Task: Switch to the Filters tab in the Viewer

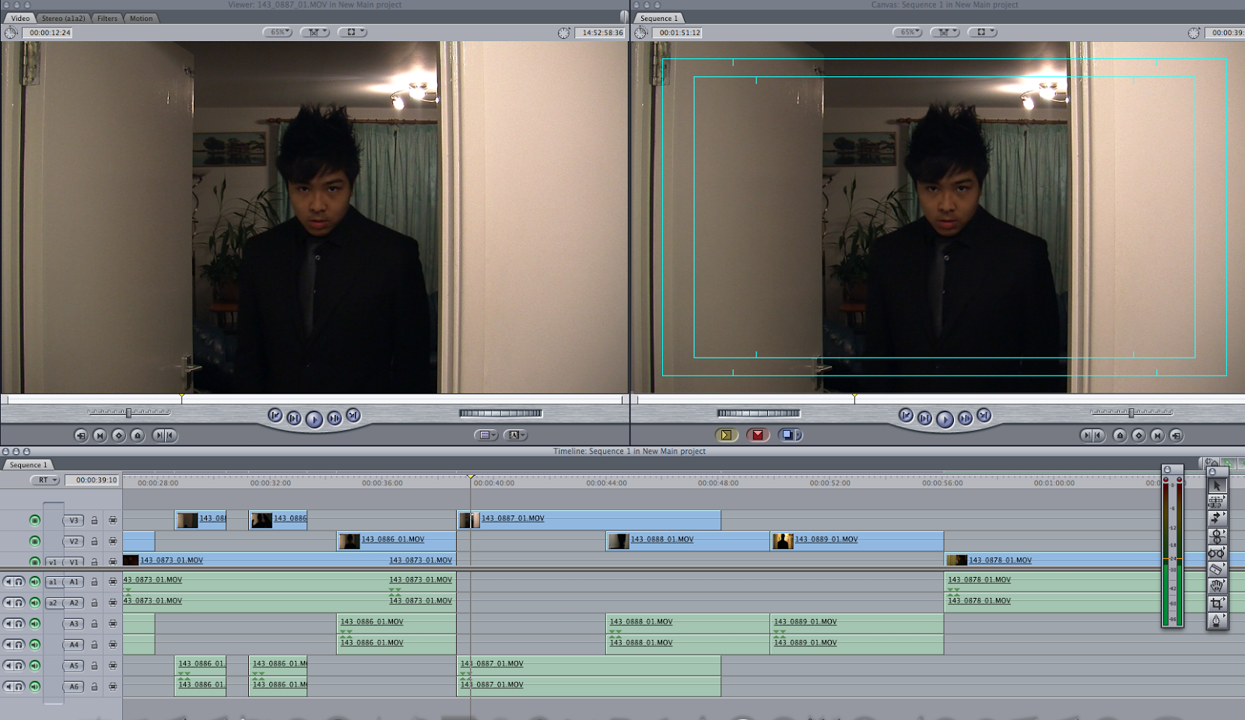Action: point(107,18)
